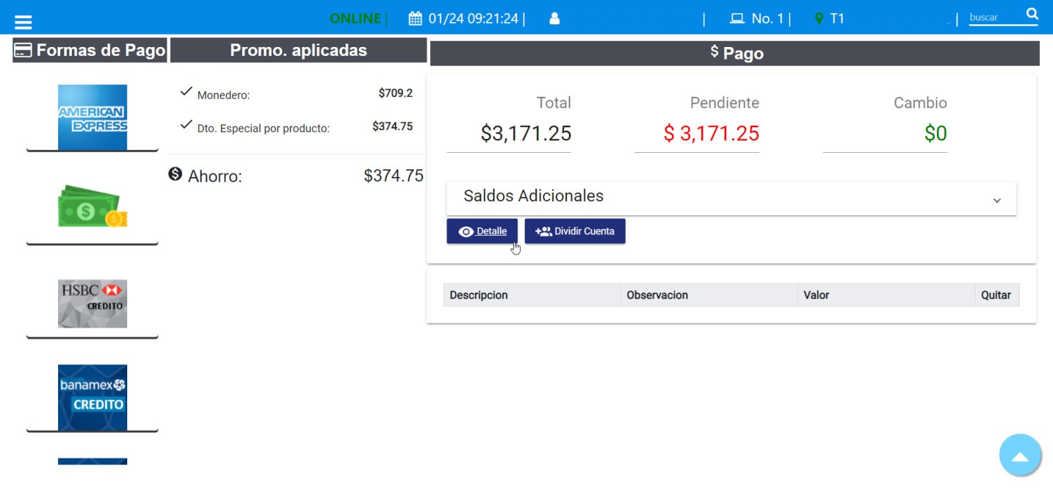Select American Express payment method
Screen dimensions: 1053x493
[92, 117]
